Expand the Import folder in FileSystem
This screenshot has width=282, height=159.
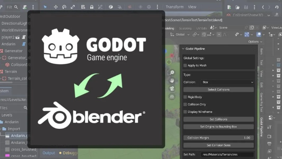1,129
